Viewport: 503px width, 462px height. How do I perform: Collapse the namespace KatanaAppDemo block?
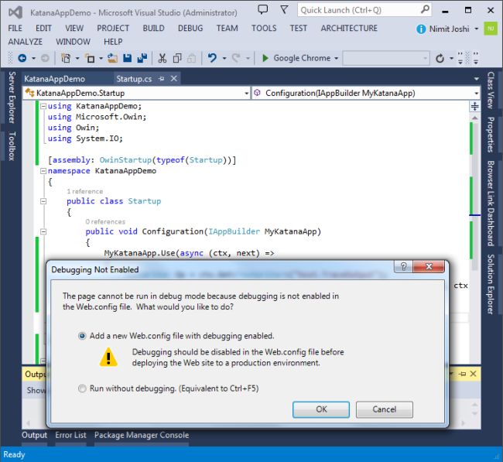43,171
